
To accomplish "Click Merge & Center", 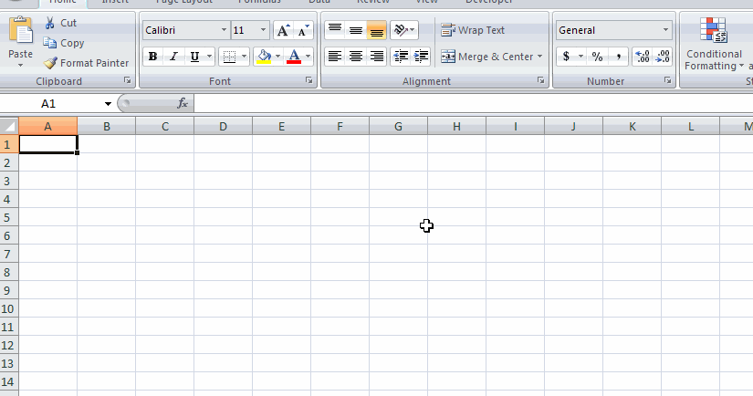I will [487, 57].
